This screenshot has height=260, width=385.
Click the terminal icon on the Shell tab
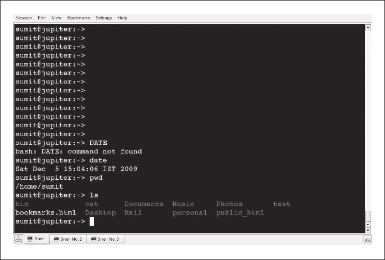coord(30,238)
